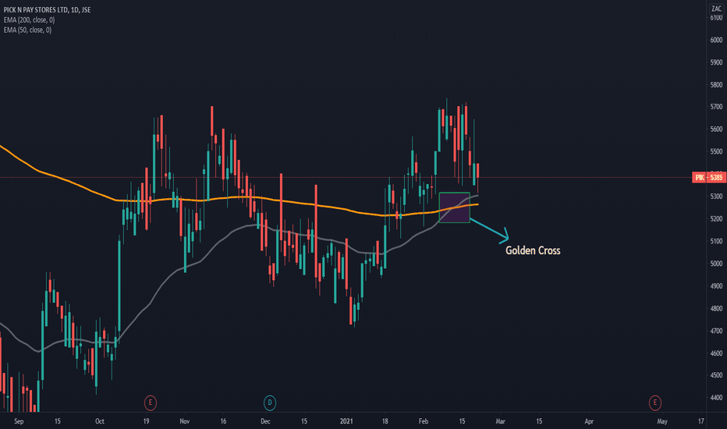Screen dimensions: 727x429
Task: Open the dividend marker labeled D
Action: pos(270,402)
